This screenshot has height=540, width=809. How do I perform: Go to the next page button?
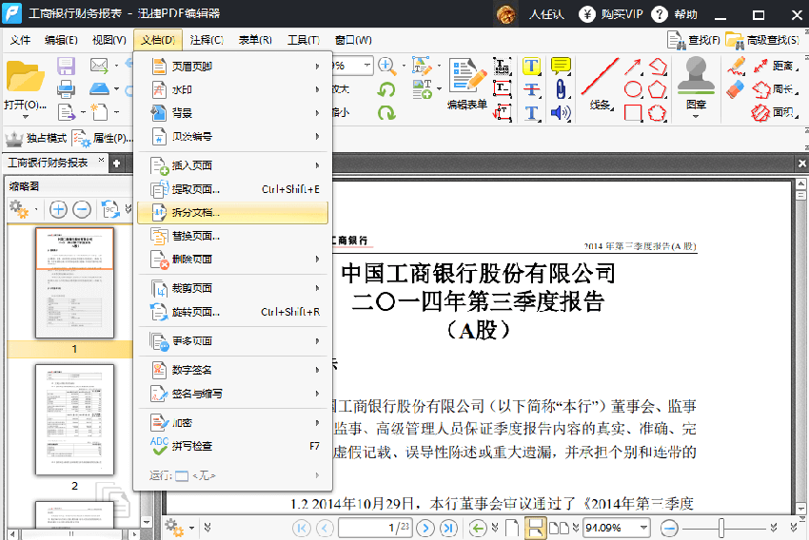[425, 529]
